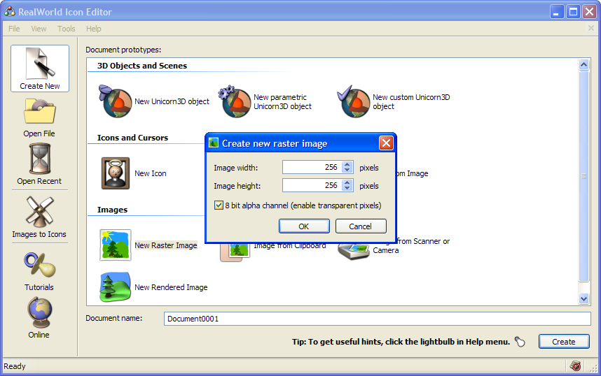
Task: Click Cancel in raster image dialog
Action: [361, 226]
